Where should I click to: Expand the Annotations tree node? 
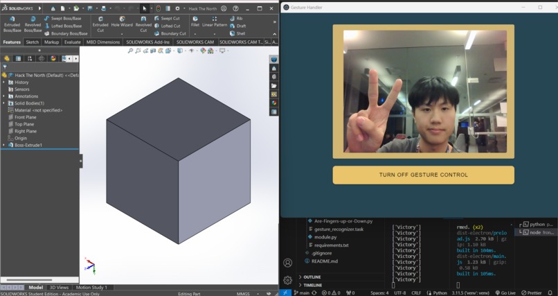click(4, 96)
